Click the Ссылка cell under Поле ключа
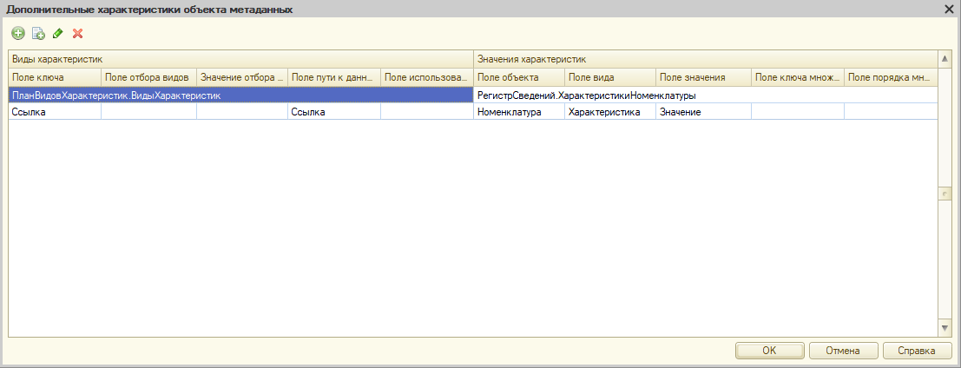This screenshot has height=368, width=961. (x=55, y=112)
